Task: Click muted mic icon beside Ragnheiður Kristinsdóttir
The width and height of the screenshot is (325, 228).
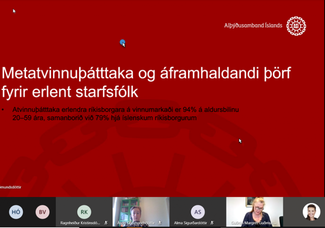Action: [106, 223]
